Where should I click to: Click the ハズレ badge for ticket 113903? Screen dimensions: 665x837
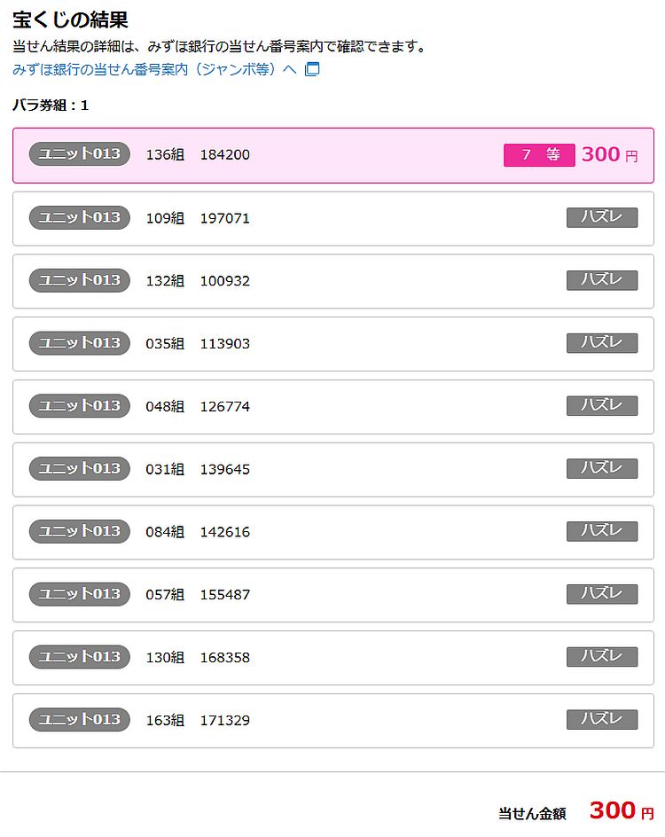602,343
